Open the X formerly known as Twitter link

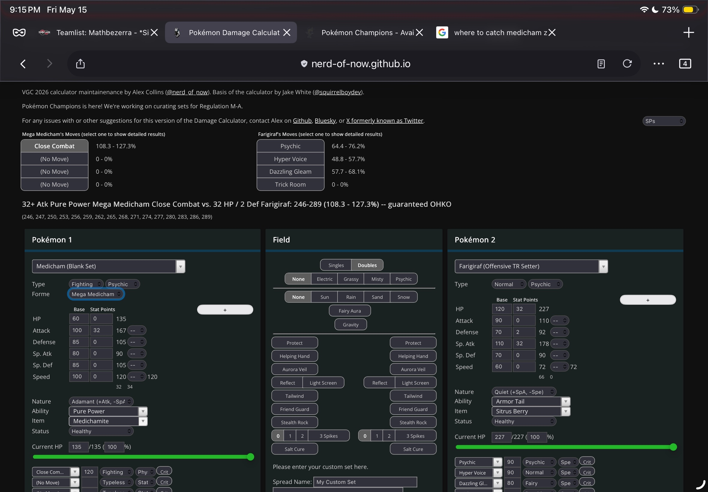(385, 121)
